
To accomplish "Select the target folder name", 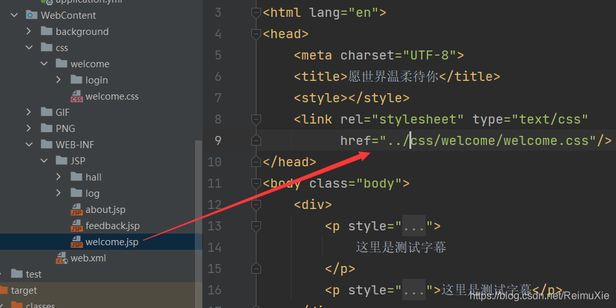I will tap(24, 291).
